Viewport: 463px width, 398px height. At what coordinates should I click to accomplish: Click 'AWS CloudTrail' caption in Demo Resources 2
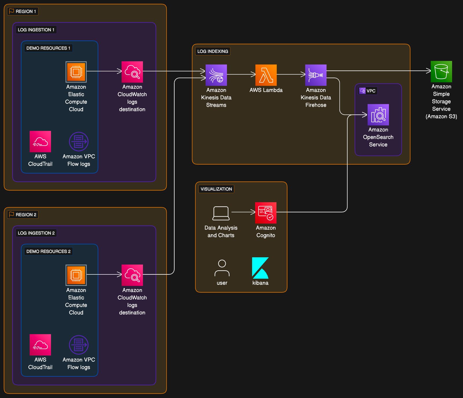click(x=40, y=363)
